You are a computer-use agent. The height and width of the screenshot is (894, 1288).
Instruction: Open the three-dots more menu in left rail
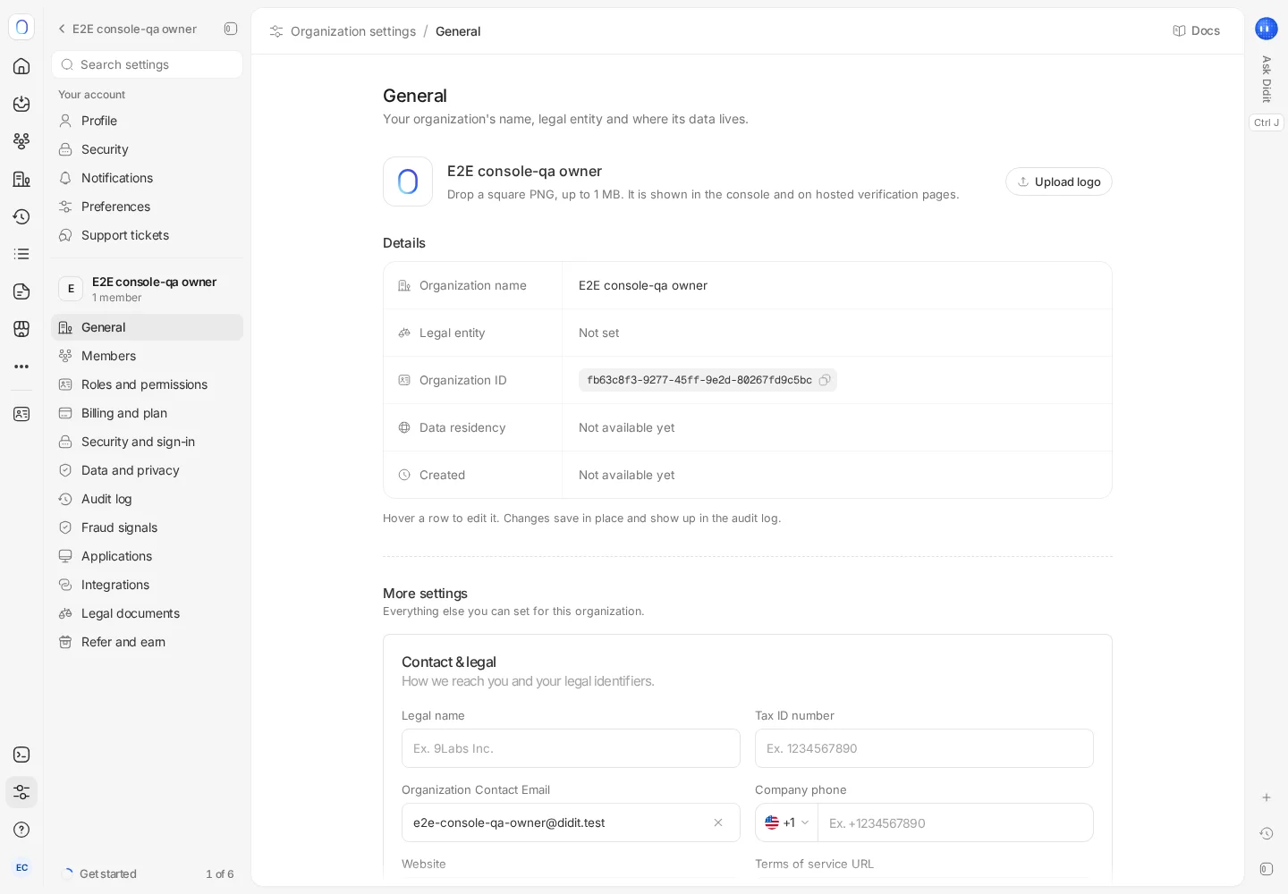pyautogui.click(x=21, y=367)
